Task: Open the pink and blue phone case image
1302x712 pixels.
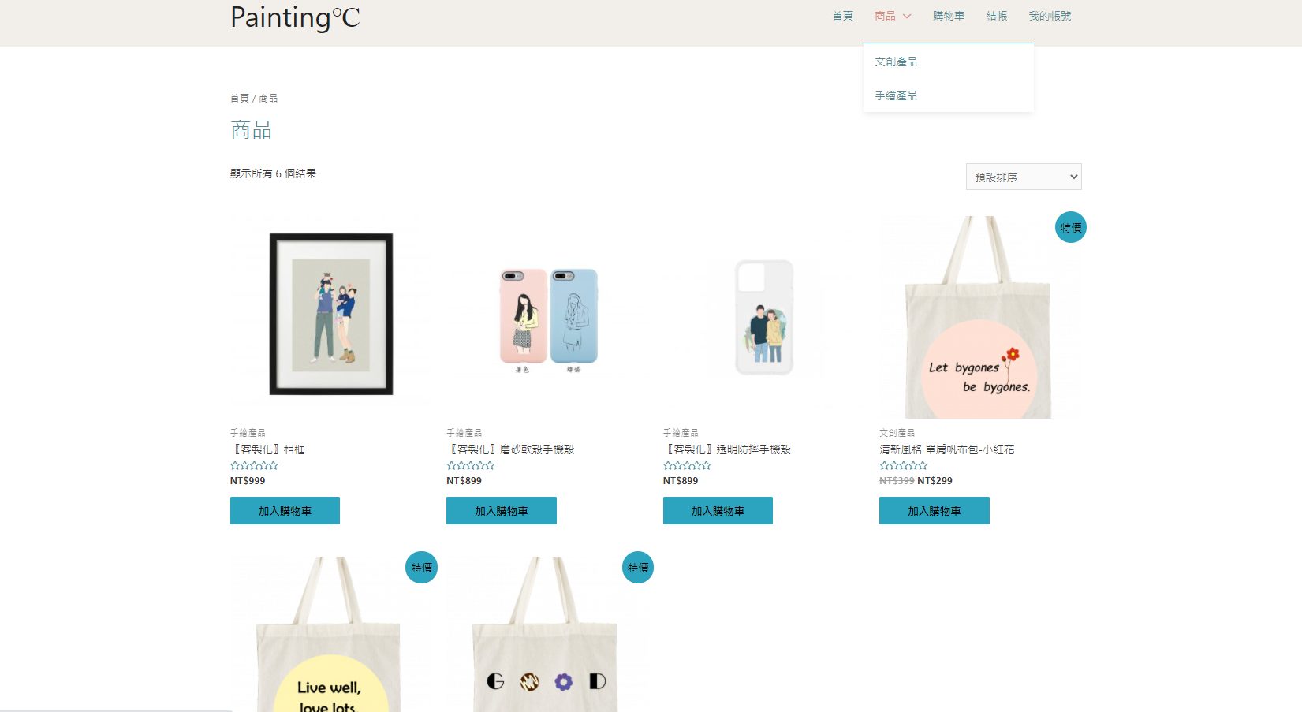Action: tap(548, 315)
